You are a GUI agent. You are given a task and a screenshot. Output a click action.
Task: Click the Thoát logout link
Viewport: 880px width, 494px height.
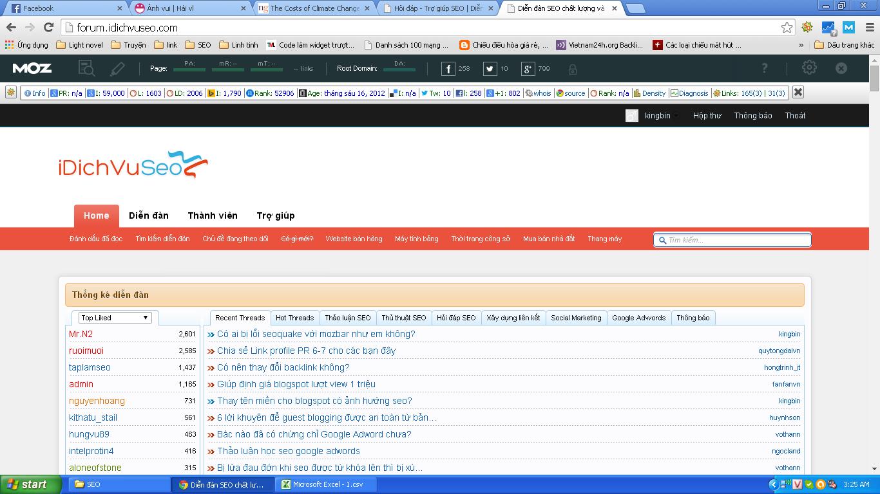(x=795, y=116)
